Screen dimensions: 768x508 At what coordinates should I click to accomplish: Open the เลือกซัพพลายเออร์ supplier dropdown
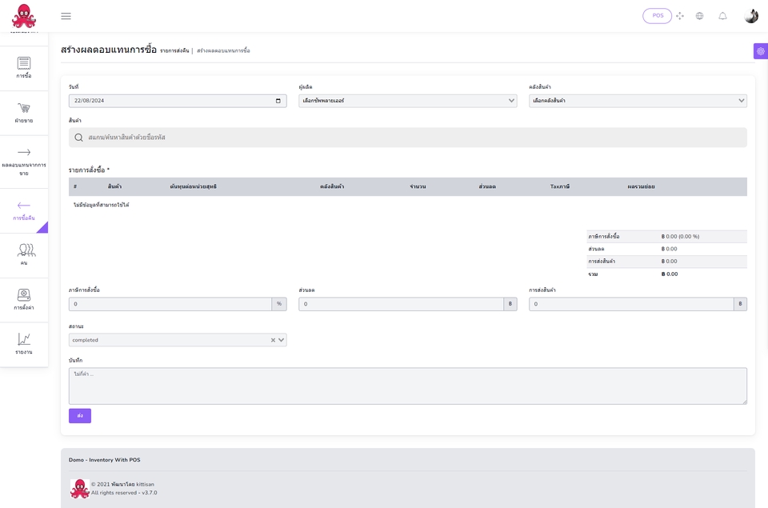click(408, 100)
